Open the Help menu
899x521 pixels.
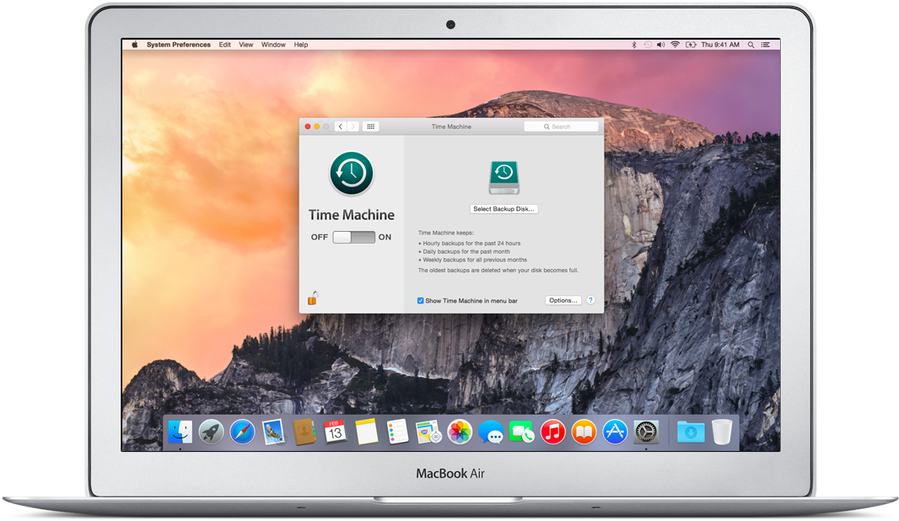(301, 45)
